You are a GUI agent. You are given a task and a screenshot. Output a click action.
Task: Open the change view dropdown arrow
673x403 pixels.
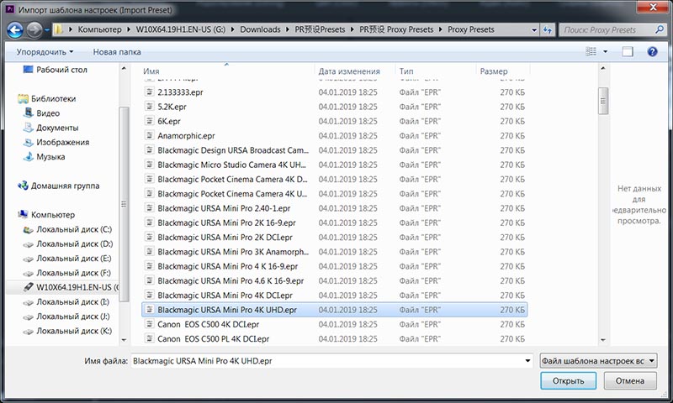607,52
